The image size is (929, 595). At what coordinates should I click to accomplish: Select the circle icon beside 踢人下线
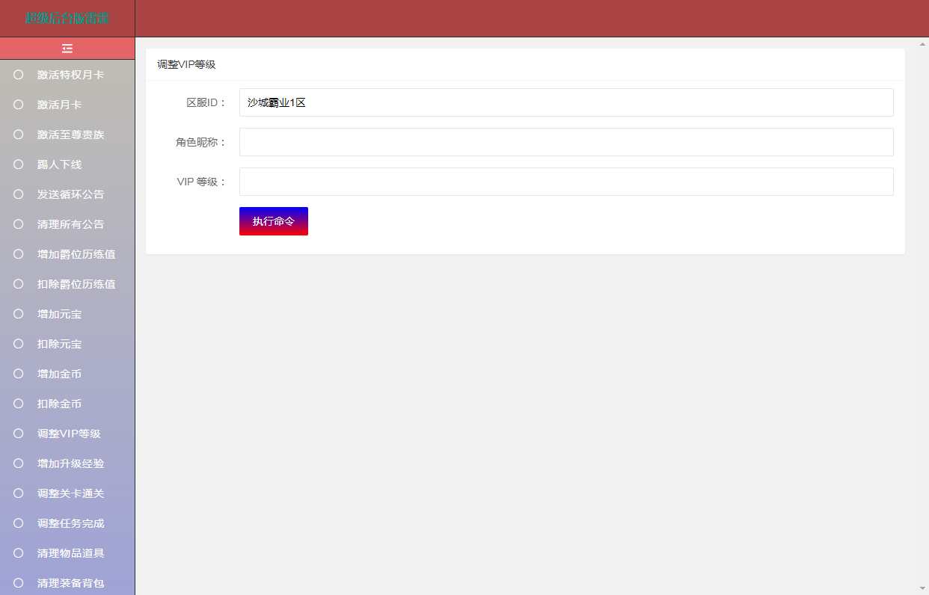(x=17, y=164)
